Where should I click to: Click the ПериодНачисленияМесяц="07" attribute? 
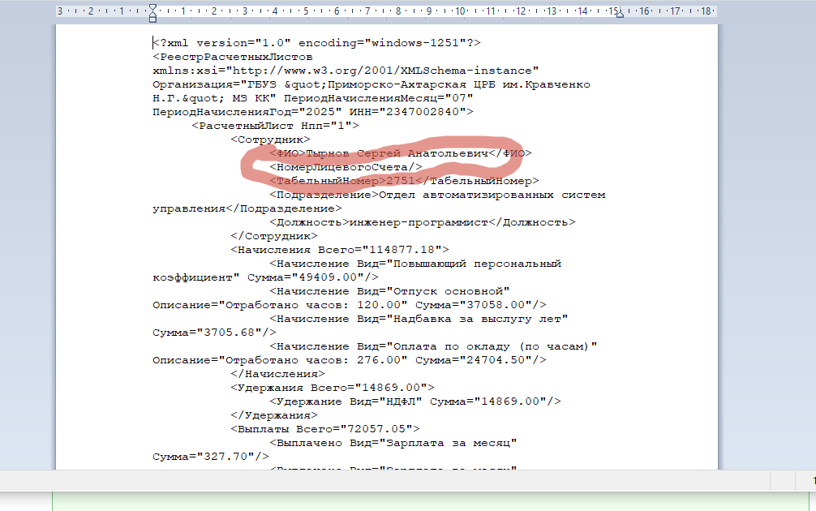coord(378,98)
